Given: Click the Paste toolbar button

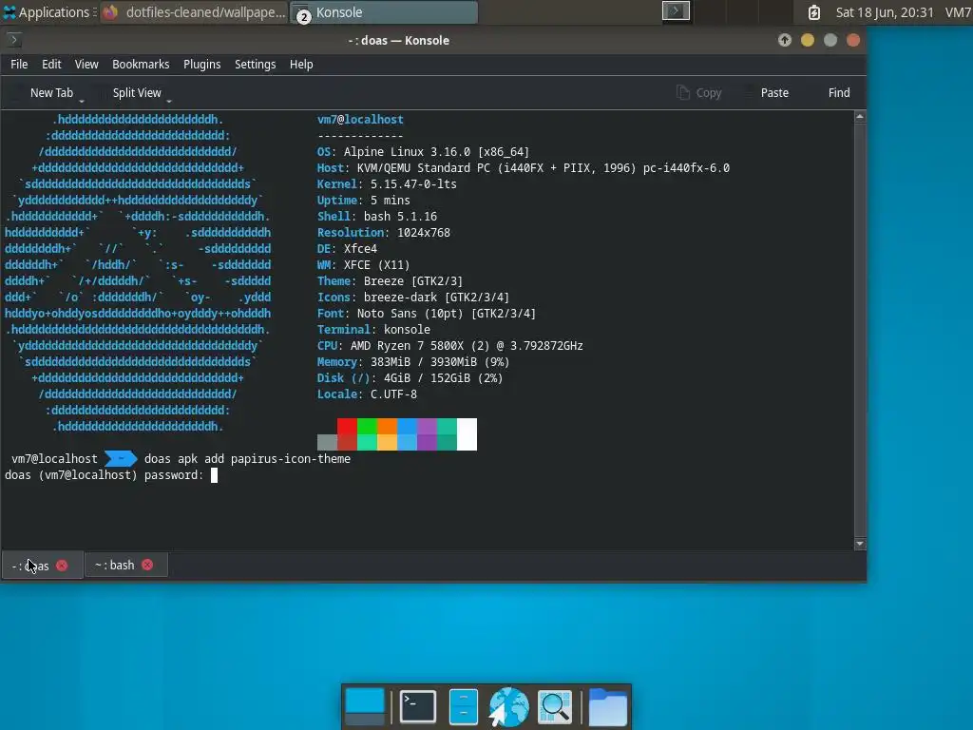Looking at the screenshot, I should coord(774,92).
